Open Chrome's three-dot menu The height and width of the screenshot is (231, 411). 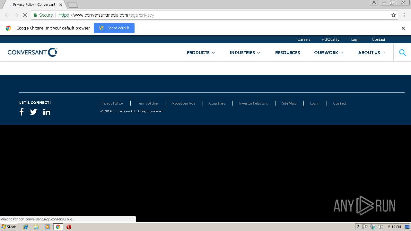[404, 15]
